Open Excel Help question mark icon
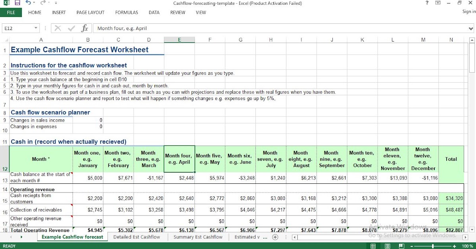 pyautogui.click(x=427, y=3)
